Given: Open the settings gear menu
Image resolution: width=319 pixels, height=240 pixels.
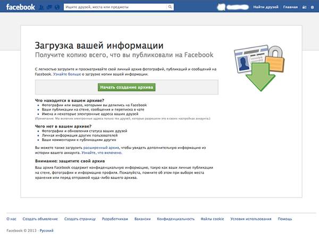Looking at the screenshot, I should coord(313,7).
